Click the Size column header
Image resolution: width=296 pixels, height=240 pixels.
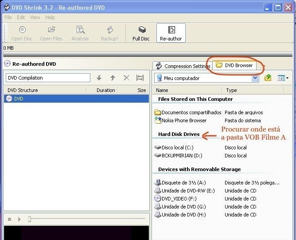(133, 90)
